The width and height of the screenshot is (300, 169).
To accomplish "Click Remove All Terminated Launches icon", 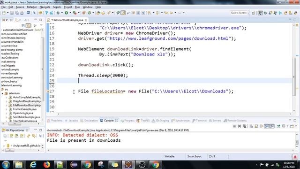I will coord(245,126).
